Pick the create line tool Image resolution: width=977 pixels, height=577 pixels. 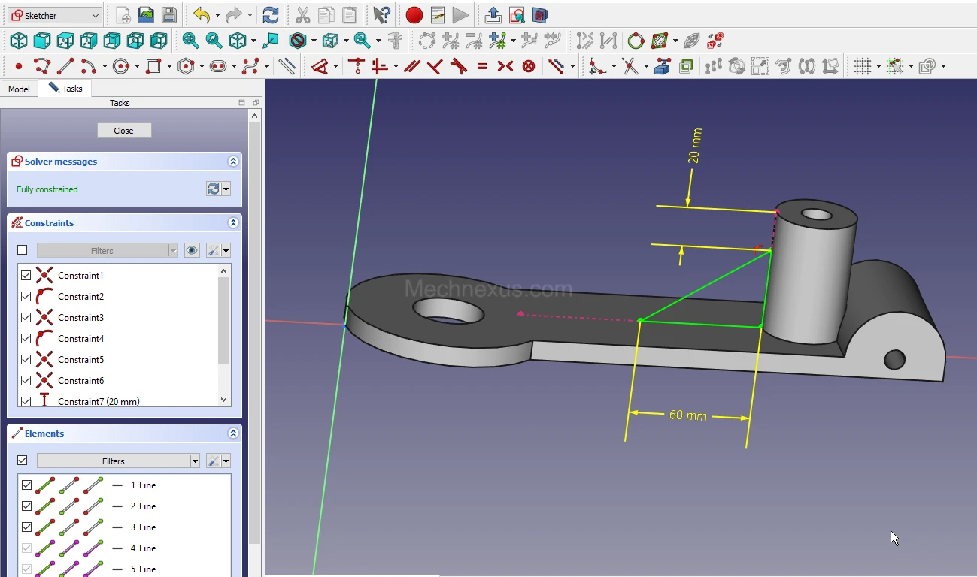click(65, 67)
